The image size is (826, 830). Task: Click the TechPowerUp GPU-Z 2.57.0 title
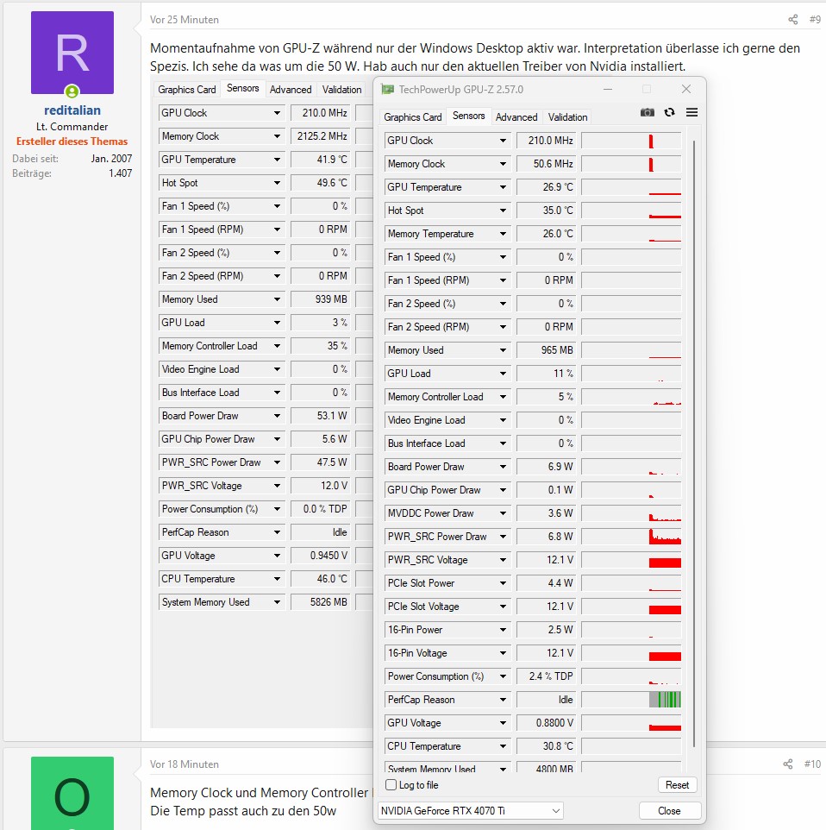click(461, 90)
